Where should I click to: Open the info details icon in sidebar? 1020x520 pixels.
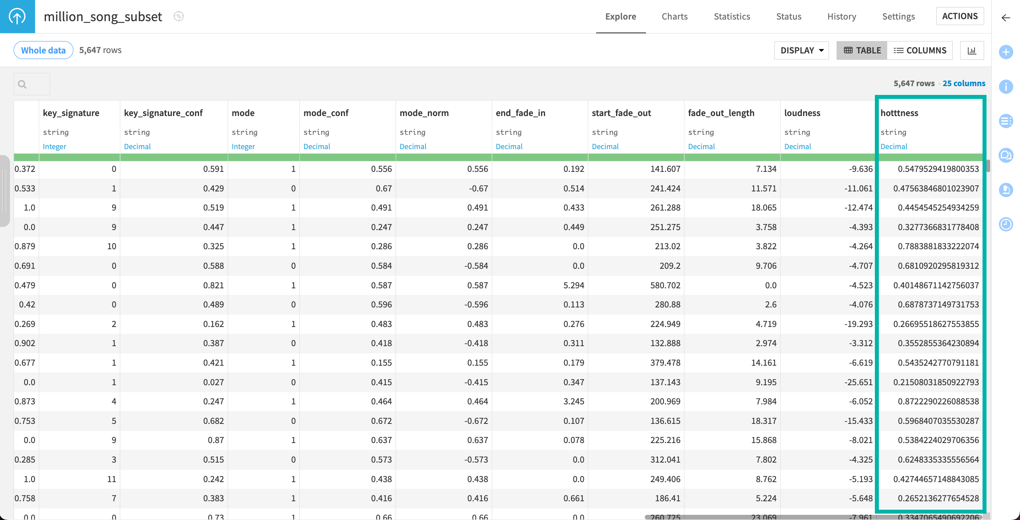(x=1006, y=87)
